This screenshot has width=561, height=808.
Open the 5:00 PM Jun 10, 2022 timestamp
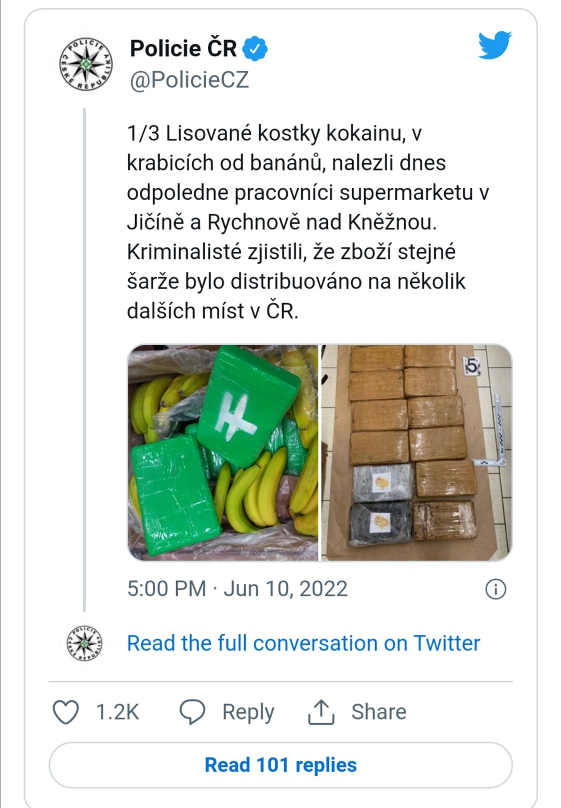click(237, 589)
